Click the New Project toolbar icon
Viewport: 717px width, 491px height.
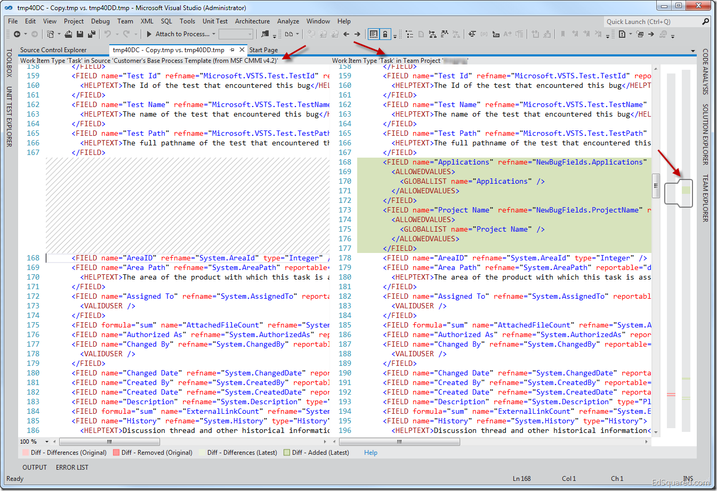[50, 34]
